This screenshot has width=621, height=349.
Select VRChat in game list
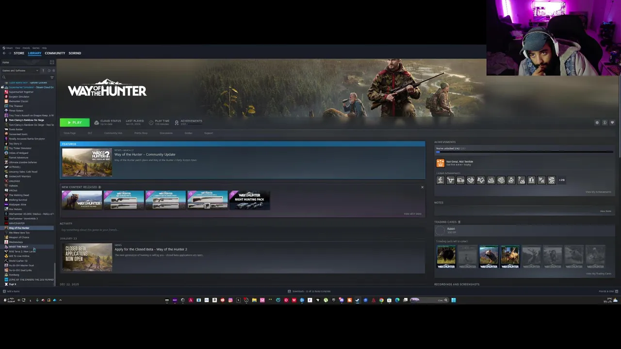(13, 190)
